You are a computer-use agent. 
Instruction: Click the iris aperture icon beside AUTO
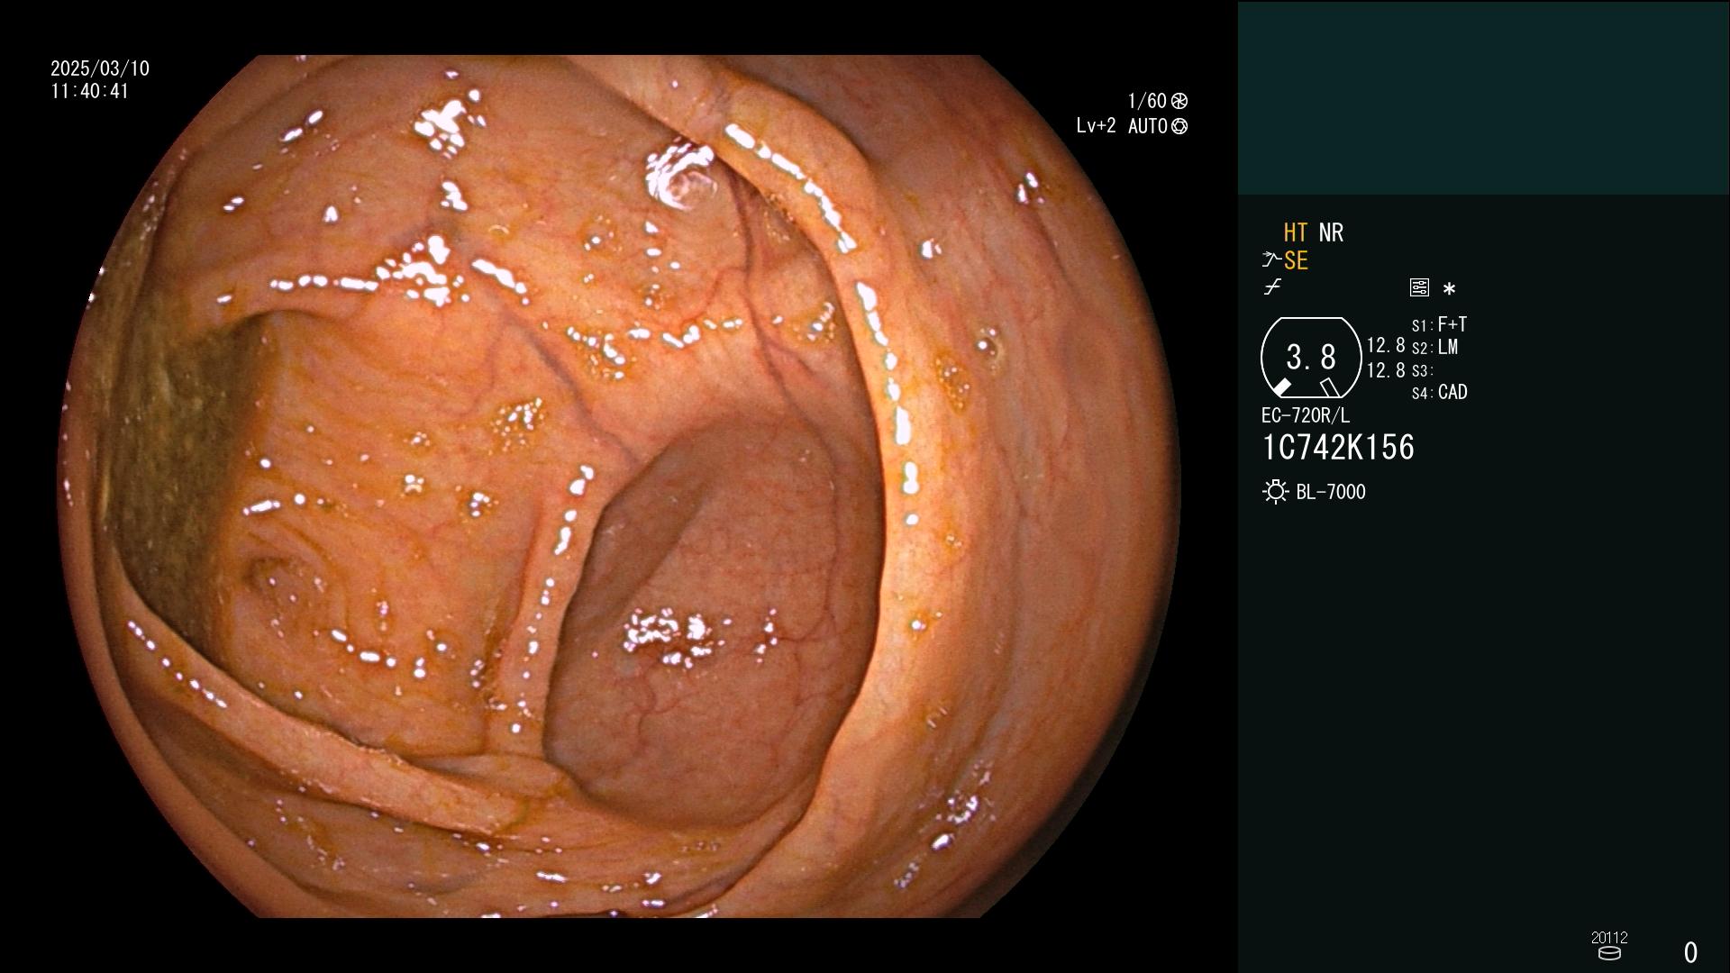1179,126
